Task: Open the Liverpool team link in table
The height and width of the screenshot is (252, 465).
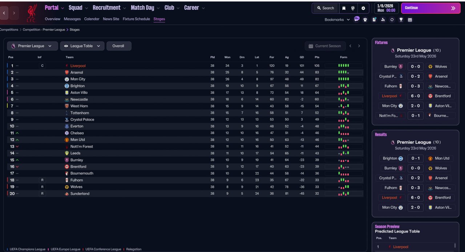Action: tap(78, 66)
